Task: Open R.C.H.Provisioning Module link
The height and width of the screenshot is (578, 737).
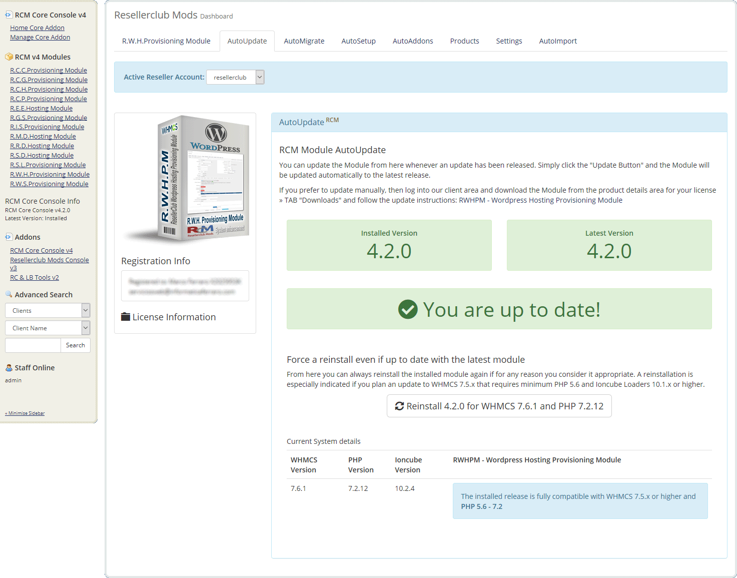Action: (x=49, y=90)
